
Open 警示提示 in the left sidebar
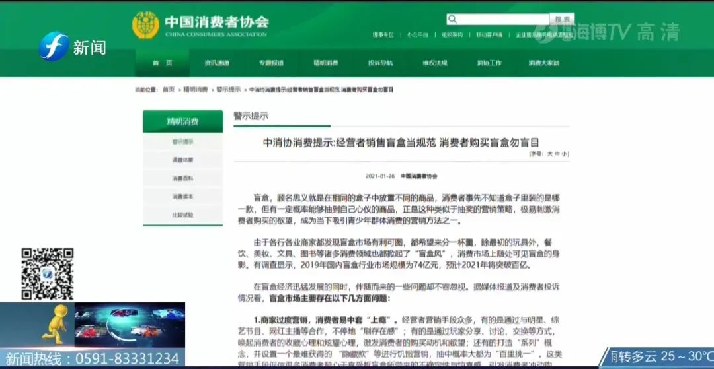pos(182,142)
